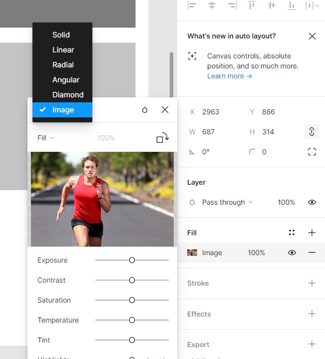Viewport: 325px width, 359px height.
Task: Add a stroke using plus icon
Action: pos(312,283)
